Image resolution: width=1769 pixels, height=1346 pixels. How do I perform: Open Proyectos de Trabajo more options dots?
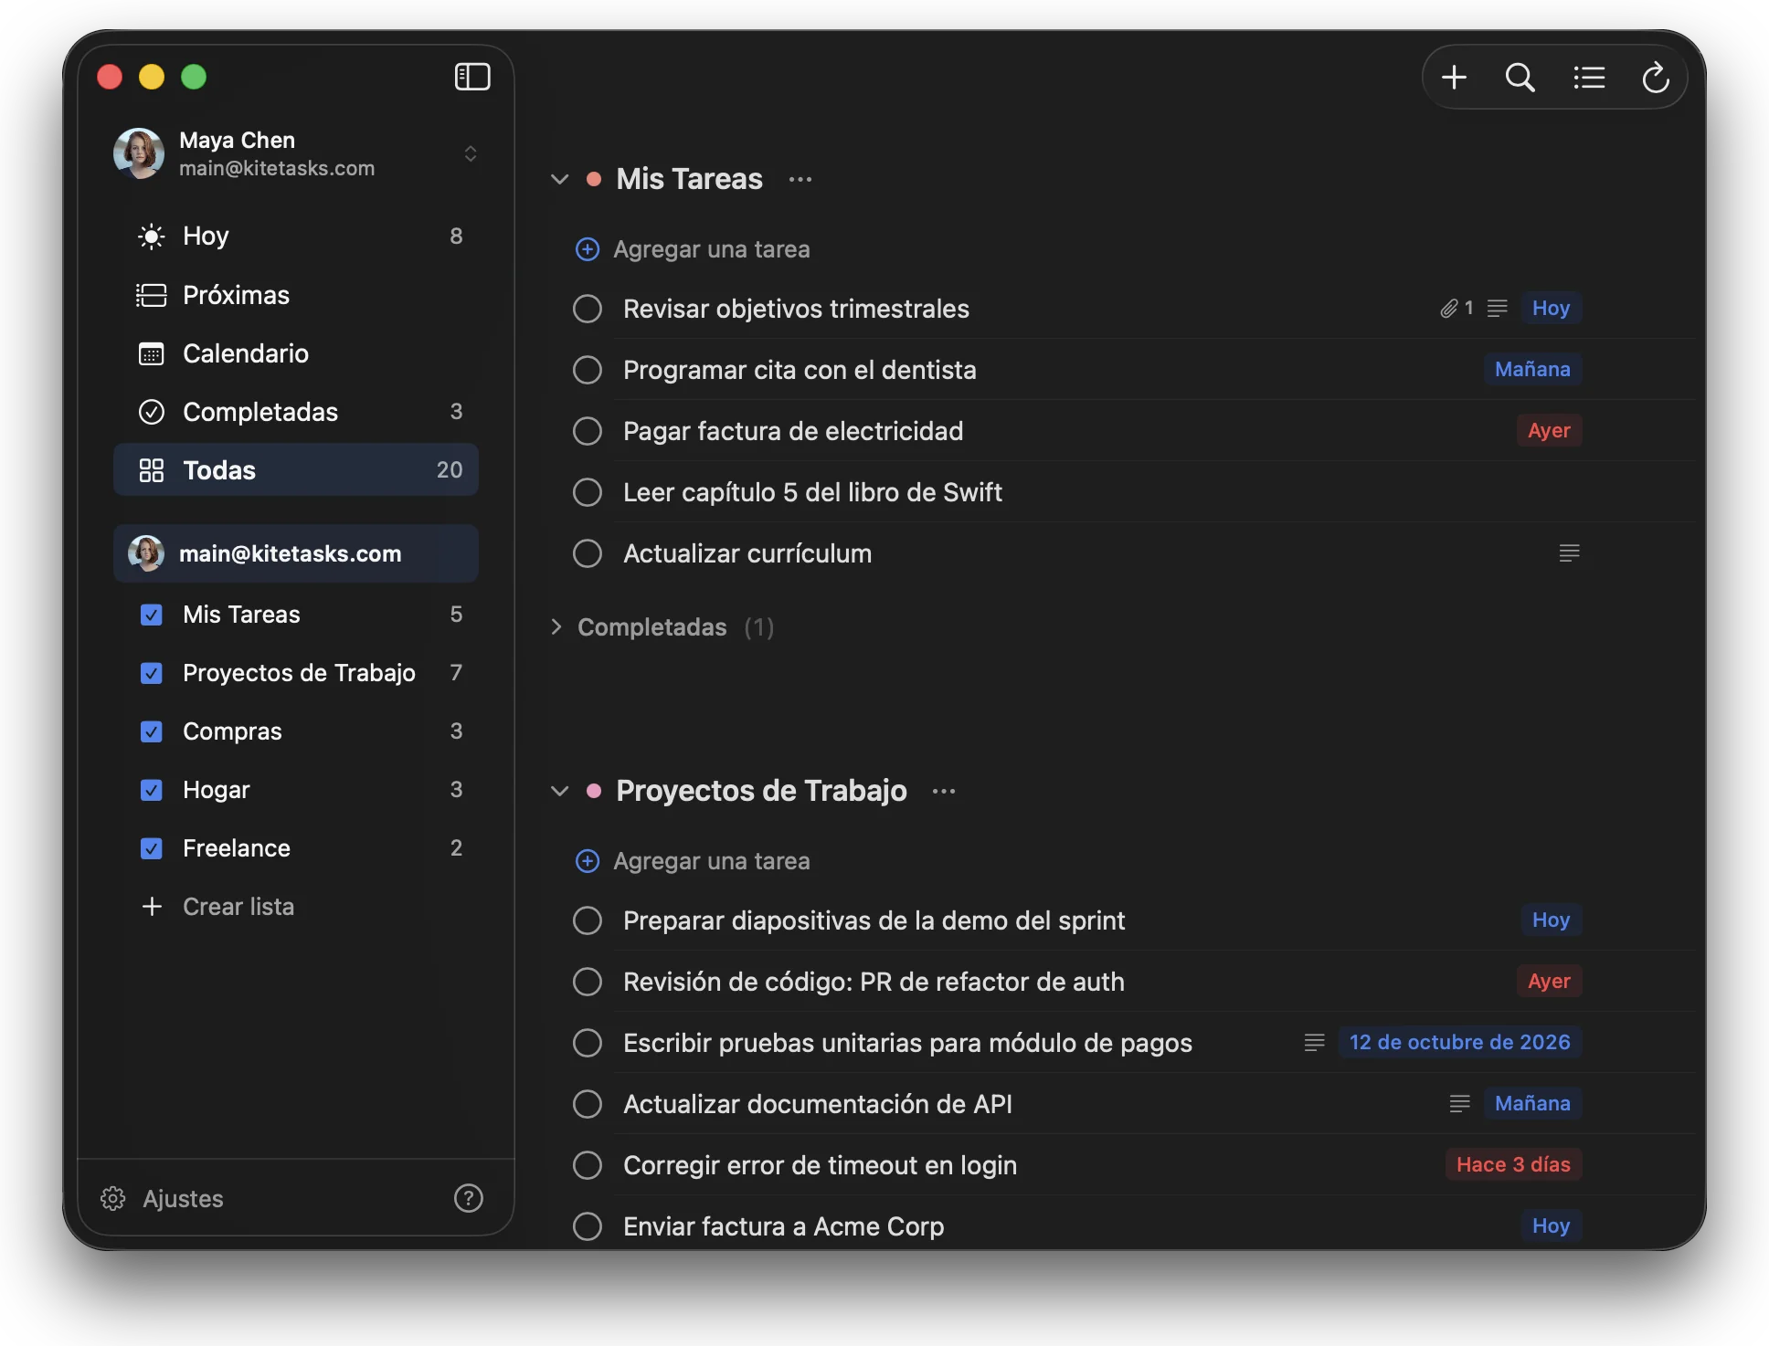click(x=944, y=792)
